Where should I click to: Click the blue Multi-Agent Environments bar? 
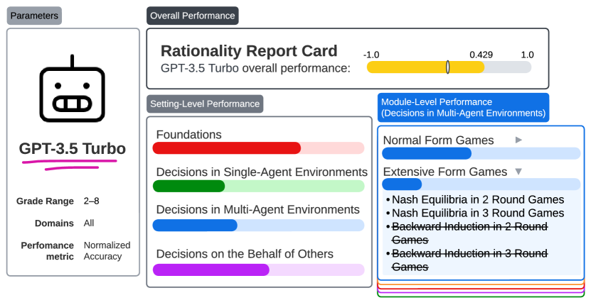click(195, 226)
